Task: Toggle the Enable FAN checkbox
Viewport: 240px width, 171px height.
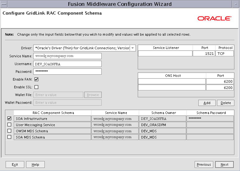Action: coord(36,79)
